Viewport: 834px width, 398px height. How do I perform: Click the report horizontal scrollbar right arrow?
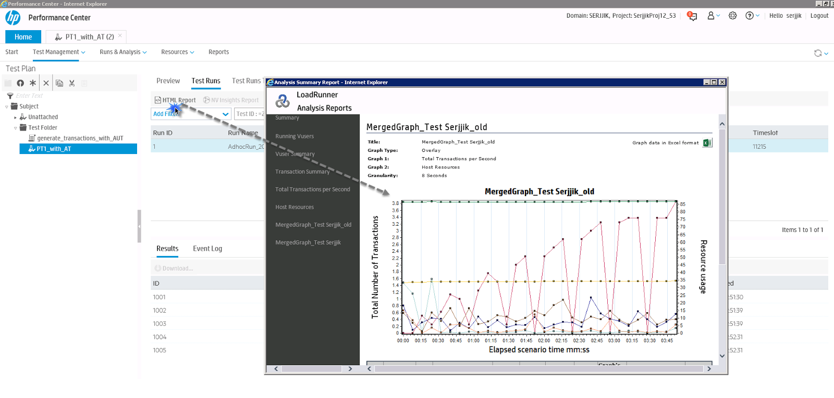point(709,369)
